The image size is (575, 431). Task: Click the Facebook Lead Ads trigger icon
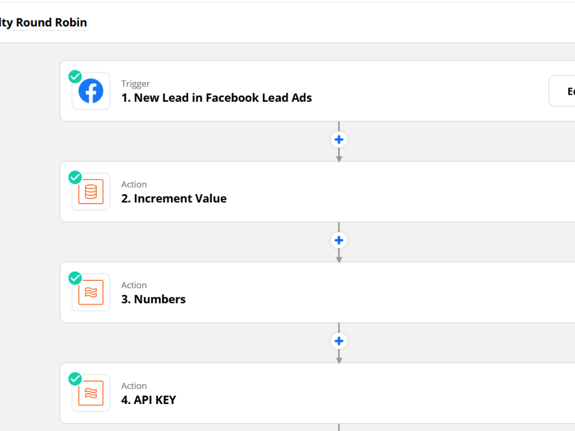90,90
